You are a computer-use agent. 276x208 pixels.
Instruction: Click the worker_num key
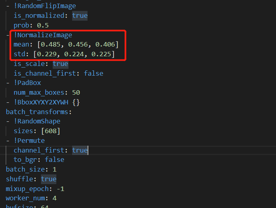point(26,198)
